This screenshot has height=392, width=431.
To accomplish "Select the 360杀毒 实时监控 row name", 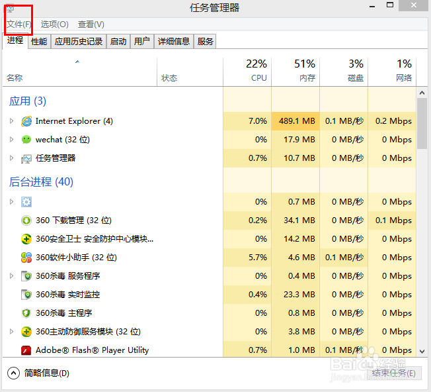I will coord(68,295).
